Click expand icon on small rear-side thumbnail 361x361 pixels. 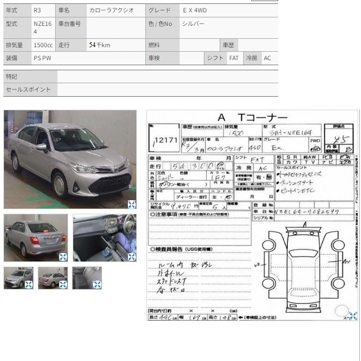click(x=63, y=285)
